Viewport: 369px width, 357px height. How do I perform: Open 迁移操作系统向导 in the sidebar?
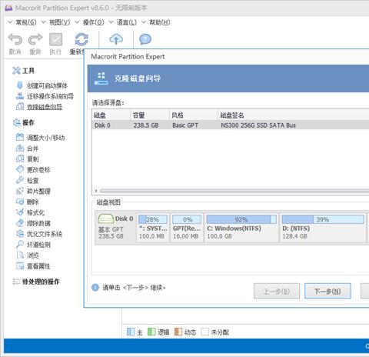click(x=50, y=96)
